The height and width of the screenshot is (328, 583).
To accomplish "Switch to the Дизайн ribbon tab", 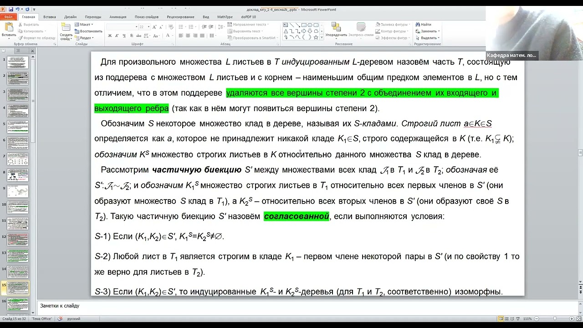I will (70, 17).
